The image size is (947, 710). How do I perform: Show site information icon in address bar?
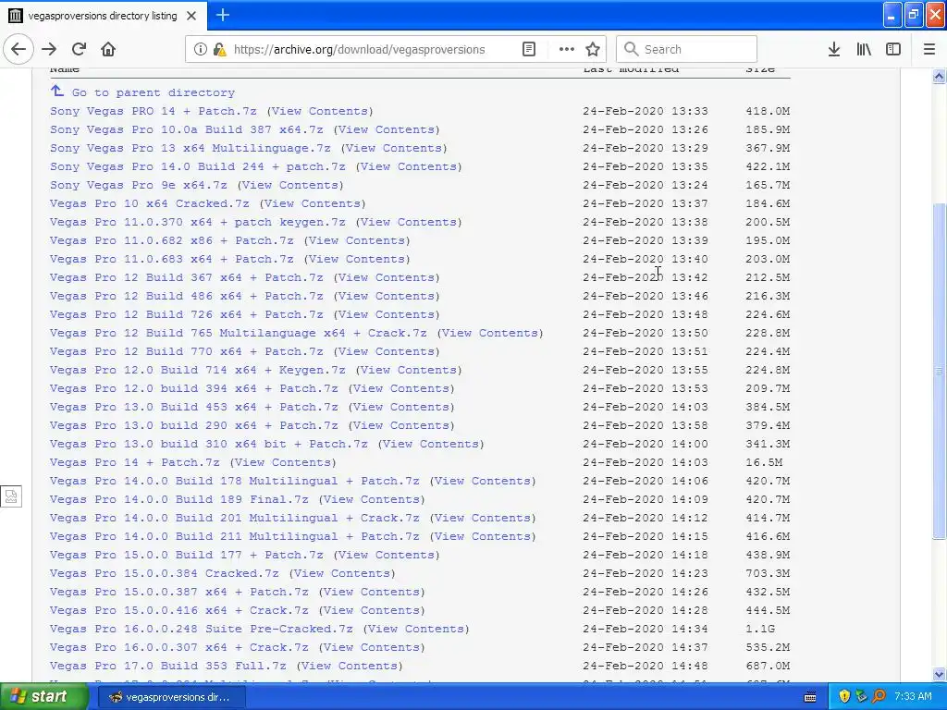[201, 49]
